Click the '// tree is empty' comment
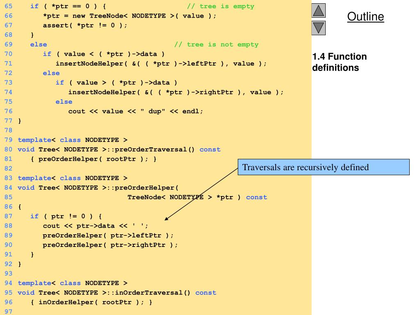 (x=220, y=6)
